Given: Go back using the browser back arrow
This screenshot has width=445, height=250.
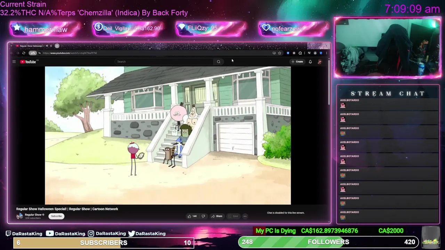Looking at the screenshot, I should pos(12,53).
